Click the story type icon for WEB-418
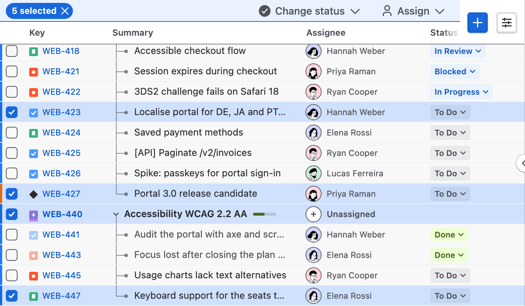This screenshot has height=306, width=525. (x=34, y=51)
